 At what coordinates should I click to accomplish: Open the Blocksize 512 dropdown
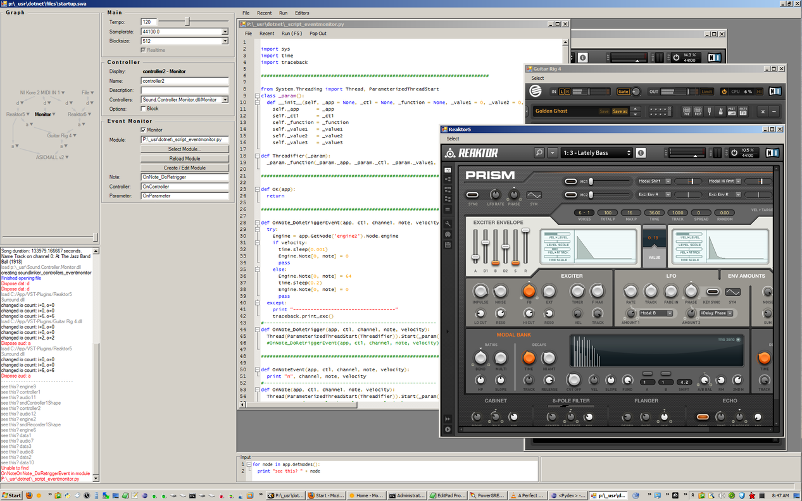[225, 41]
